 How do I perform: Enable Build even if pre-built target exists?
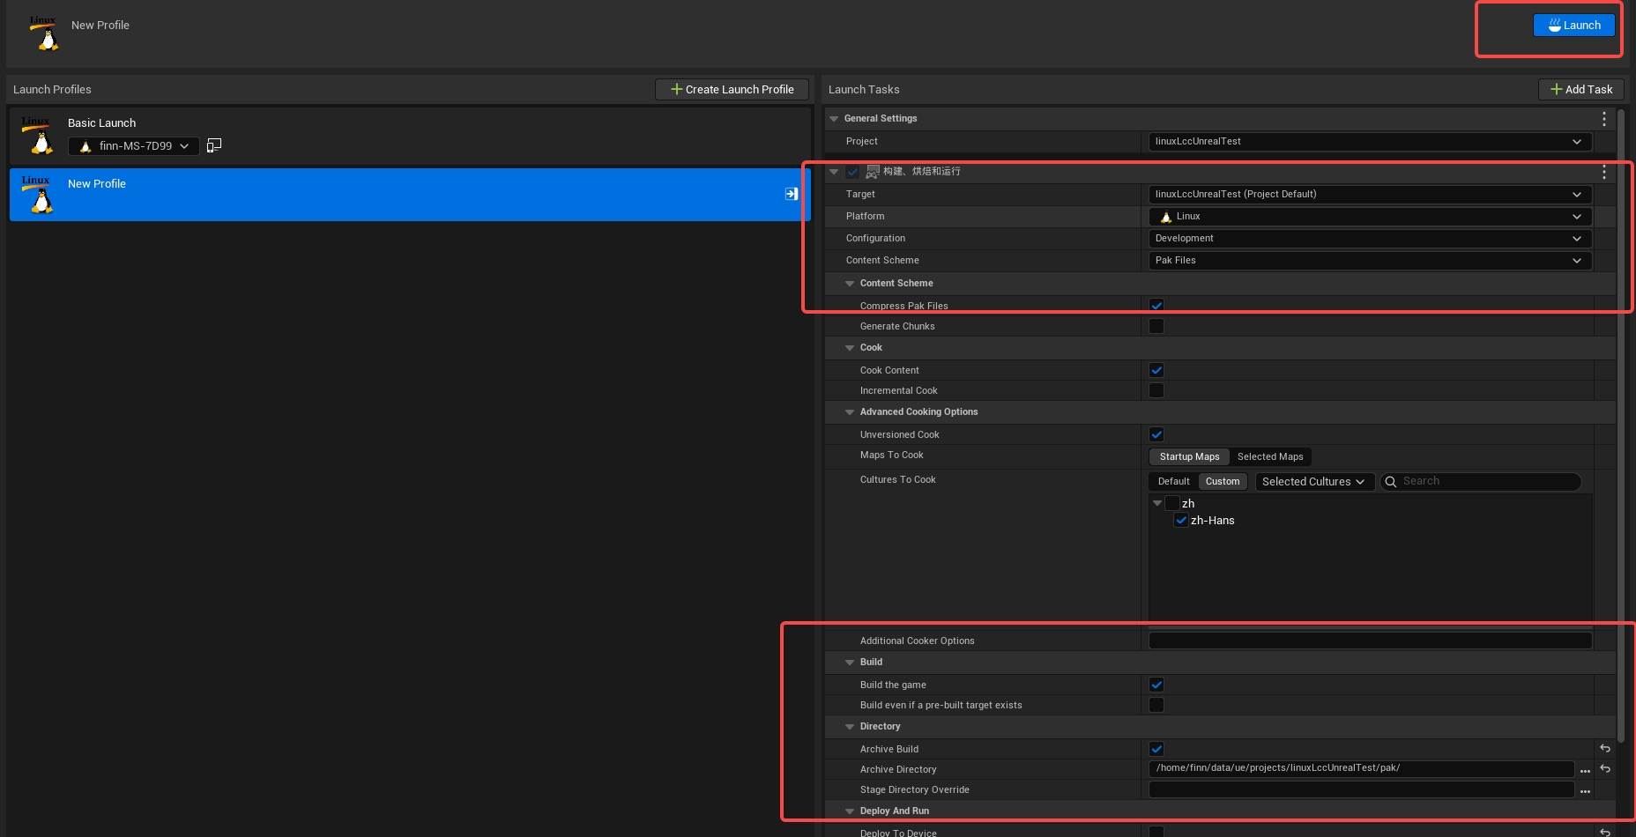[1156, 705]
